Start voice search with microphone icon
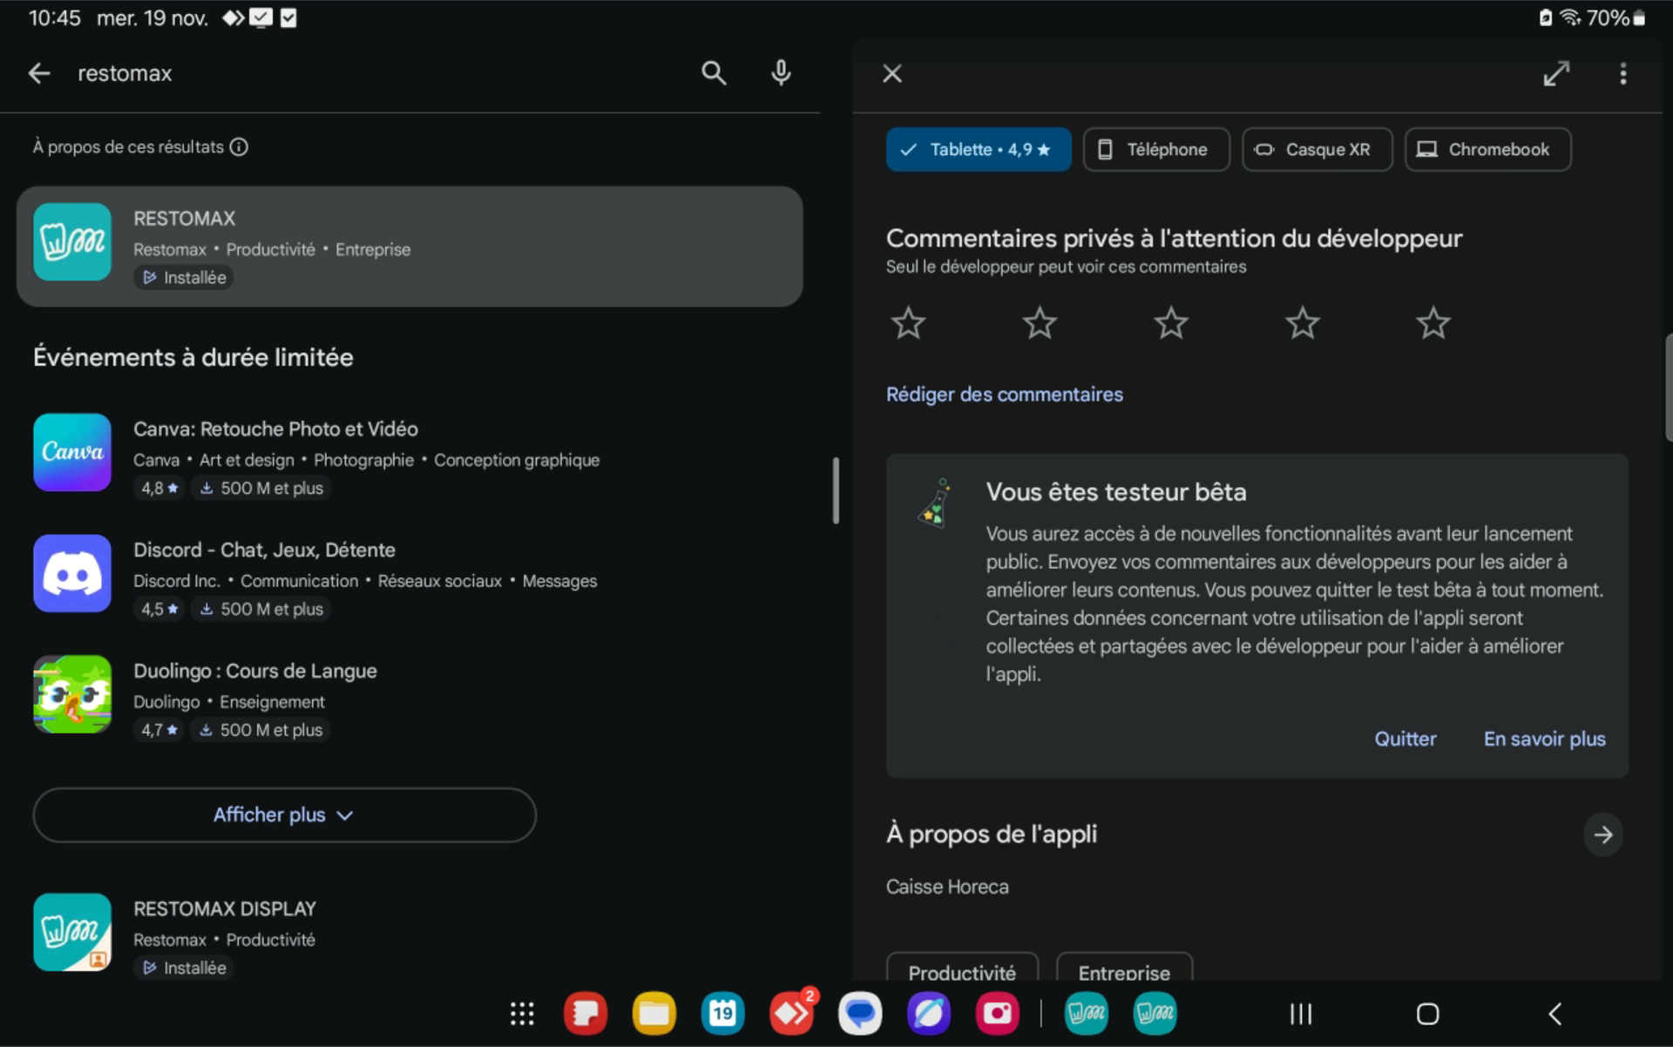1673x1047 pixels. point(781,73)
